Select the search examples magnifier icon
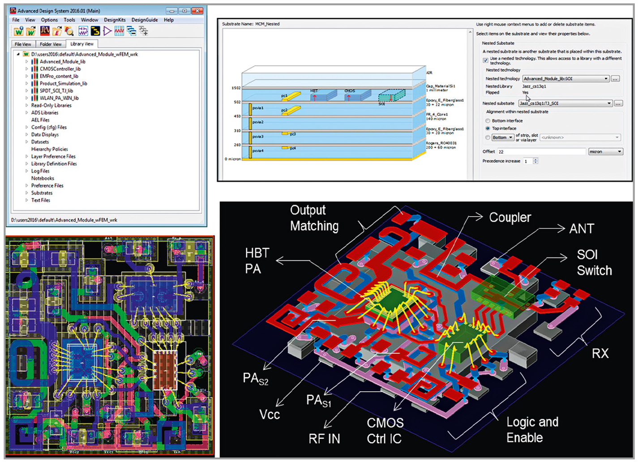The image size is (638, 462). point(69,31)
